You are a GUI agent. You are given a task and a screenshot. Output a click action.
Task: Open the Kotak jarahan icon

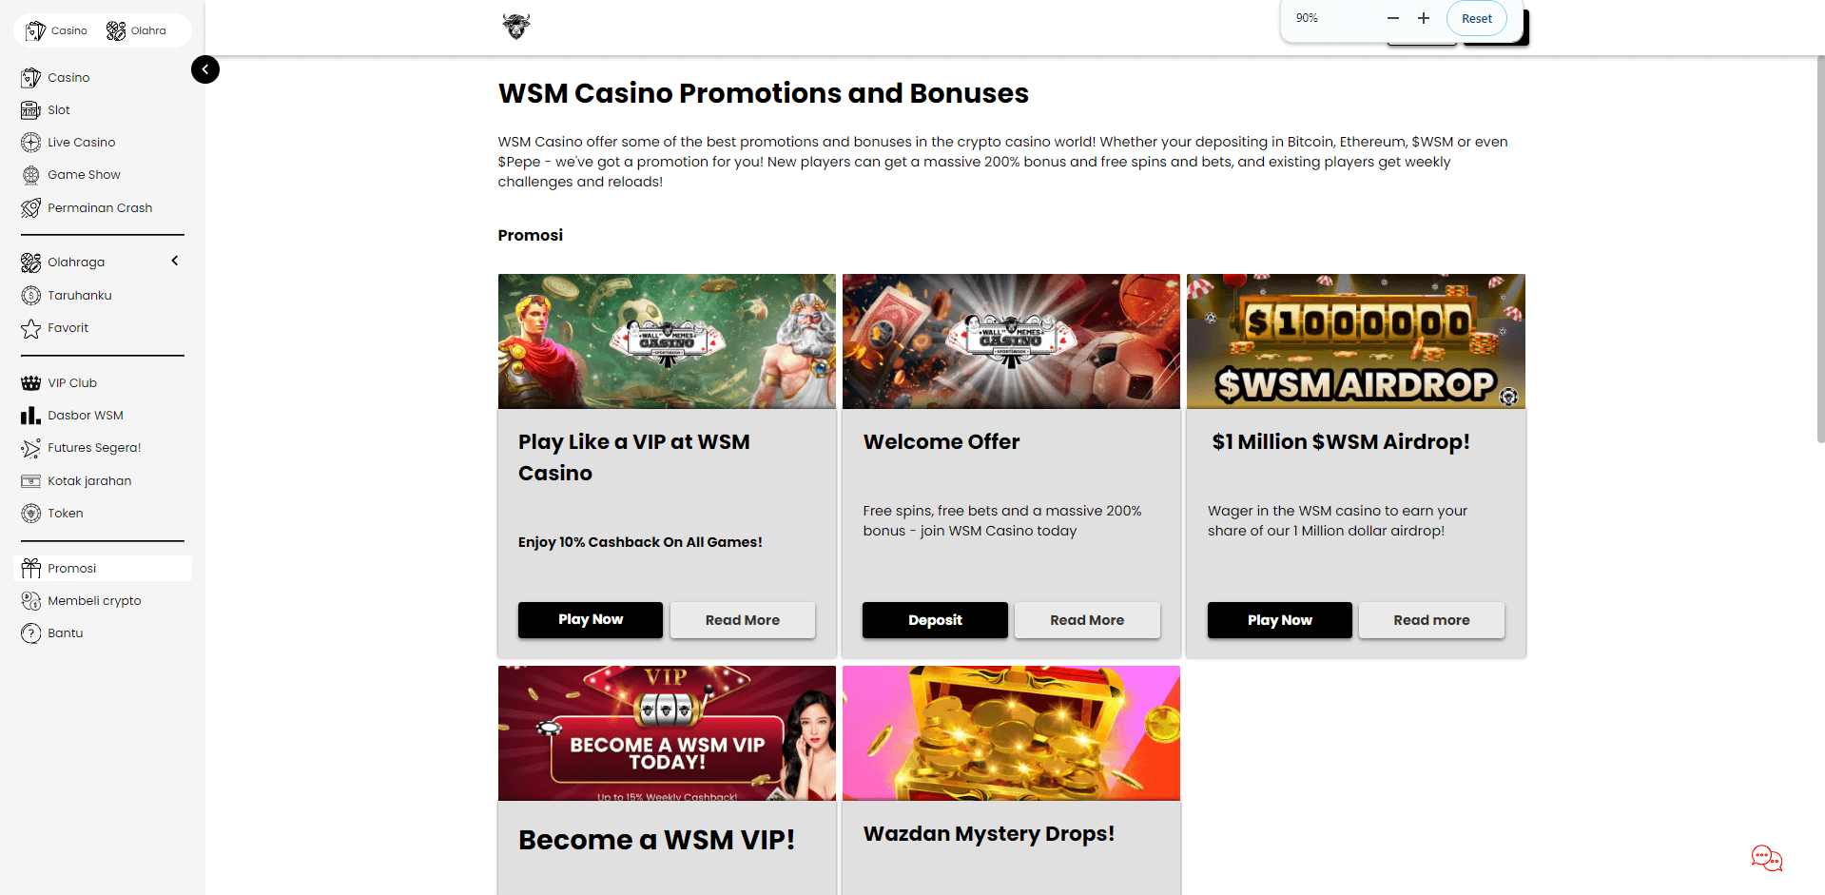pos(31,481)
